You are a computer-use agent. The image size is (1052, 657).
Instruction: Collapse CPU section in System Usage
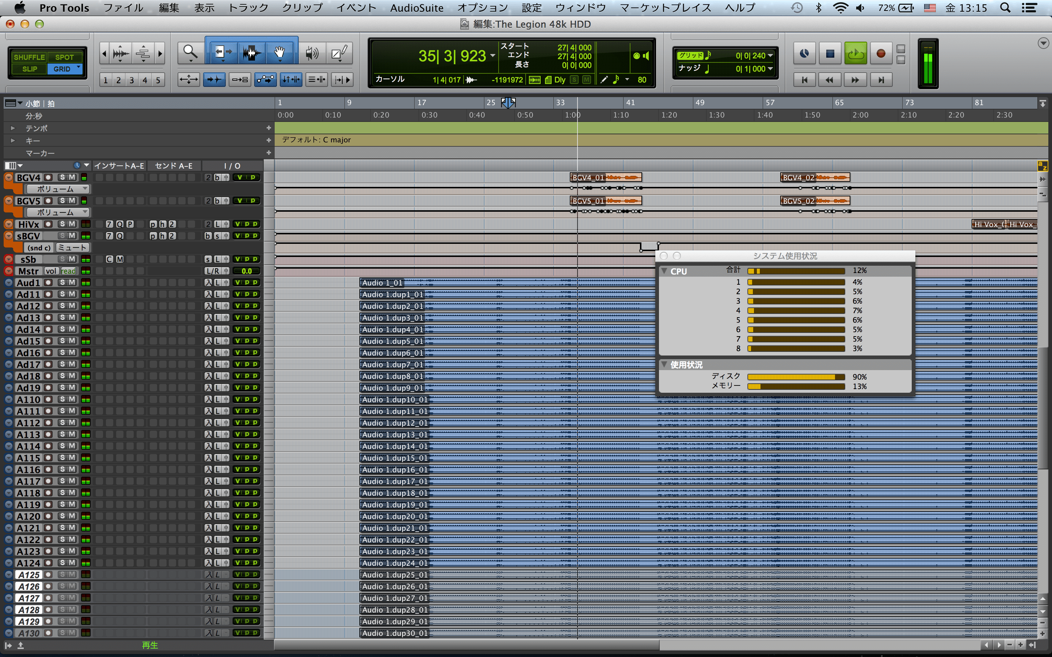pyautogui.click(x=664, y=271)
